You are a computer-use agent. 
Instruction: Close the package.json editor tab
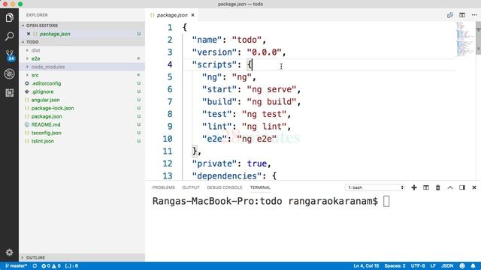click(x=192, y=15)
